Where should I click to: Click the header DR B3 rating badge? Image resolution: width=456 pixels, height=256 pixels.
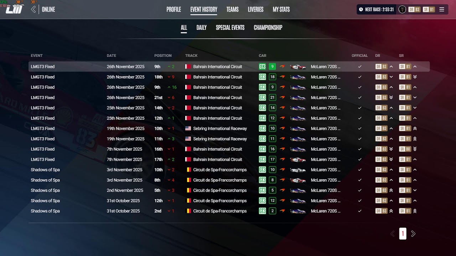tap(414, 10)
